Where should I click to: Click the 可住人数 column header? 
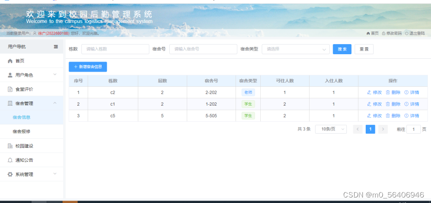point(285,81)
